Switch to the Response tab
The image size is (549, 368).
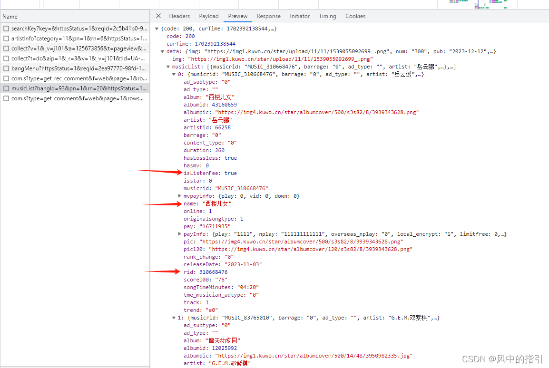tap(268, 16)
